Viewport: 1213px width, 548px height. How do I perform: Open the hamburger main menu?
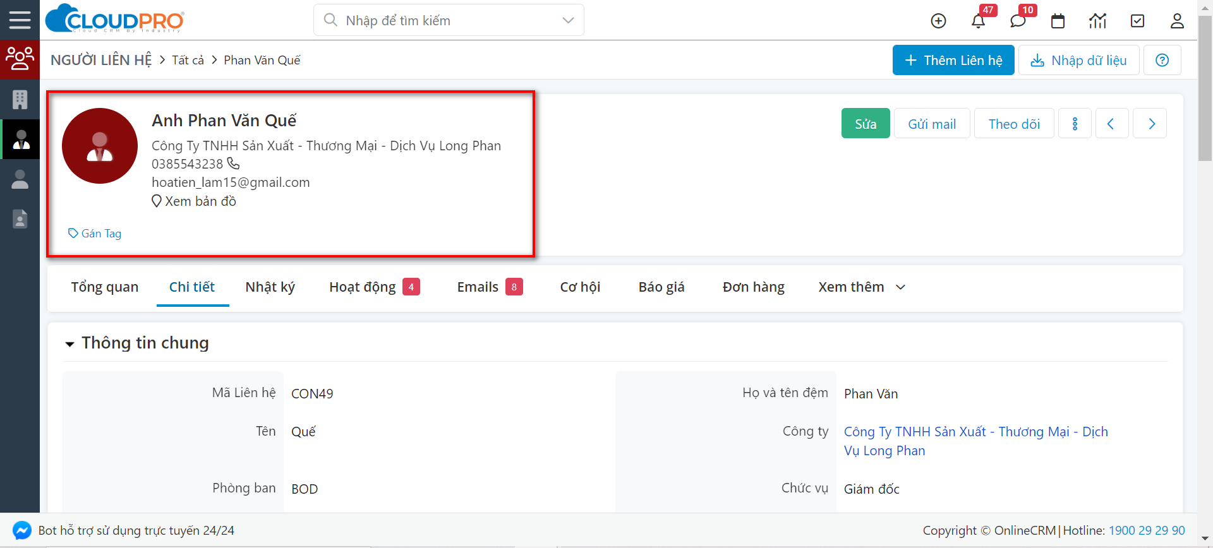pyautogui.click(x=20, y=20)
